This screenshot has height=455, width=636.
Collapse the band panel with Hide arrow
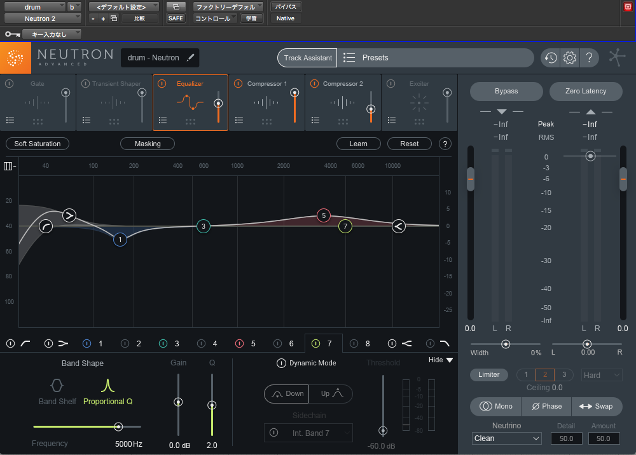pos(450,360)
